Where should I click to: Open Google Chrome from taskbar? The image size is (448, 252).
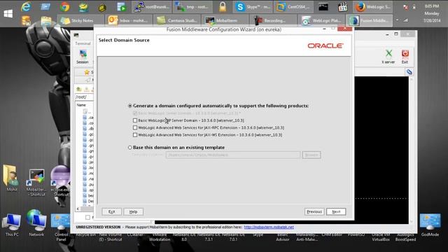(x=65, y=6)
